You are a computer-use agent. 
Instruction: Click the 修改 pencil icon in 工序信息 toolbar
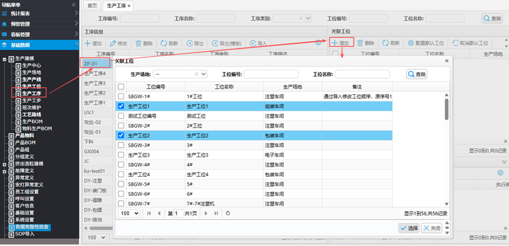coord(113,44)
